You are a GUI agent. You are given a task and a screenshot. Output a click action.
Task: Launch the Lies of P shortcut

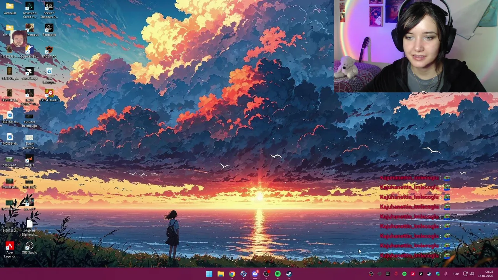click(x=29, y=204)
